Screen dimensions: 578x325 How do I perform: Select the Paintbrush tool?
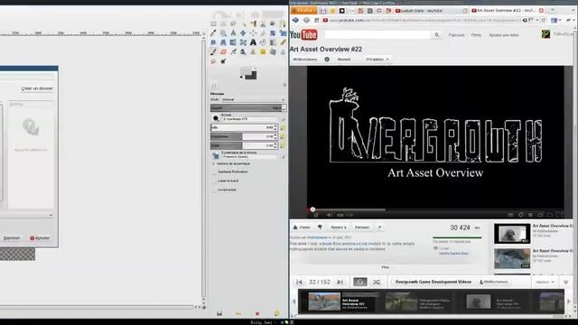pyautogui.click(x=213, y=51)
